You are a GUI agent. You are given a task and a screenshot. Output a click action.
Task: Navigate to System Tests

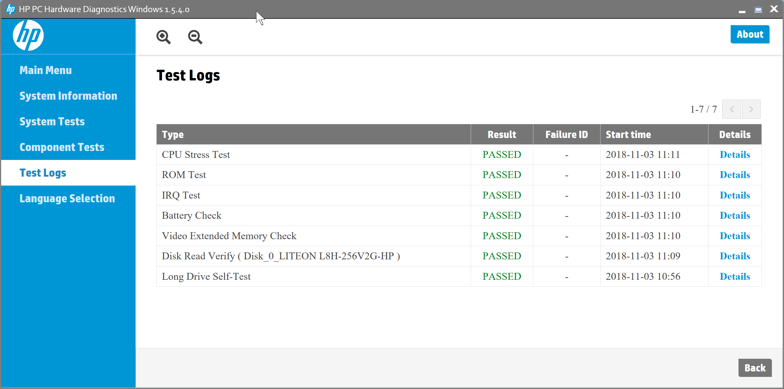52,122
